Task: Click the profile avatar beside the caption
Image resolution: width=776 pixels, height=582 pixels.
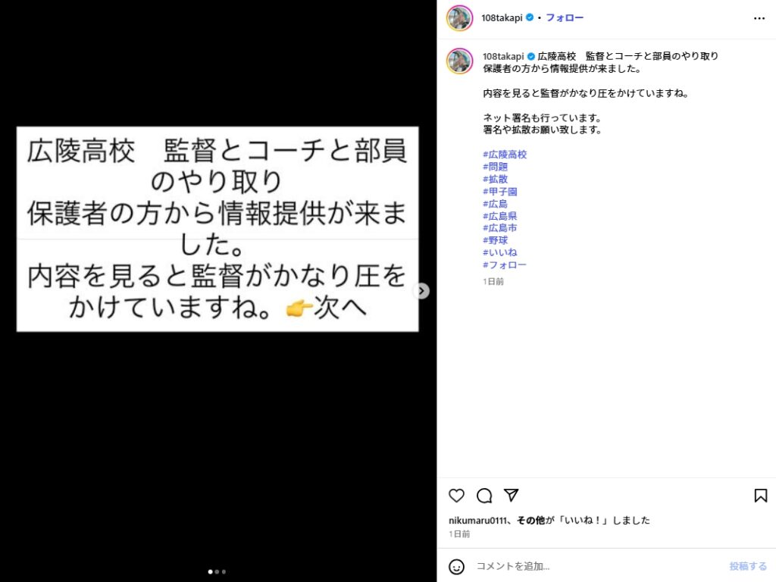Action: (460, 61)
